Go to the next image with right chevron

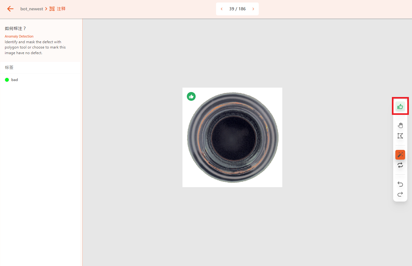coord(253,9)
